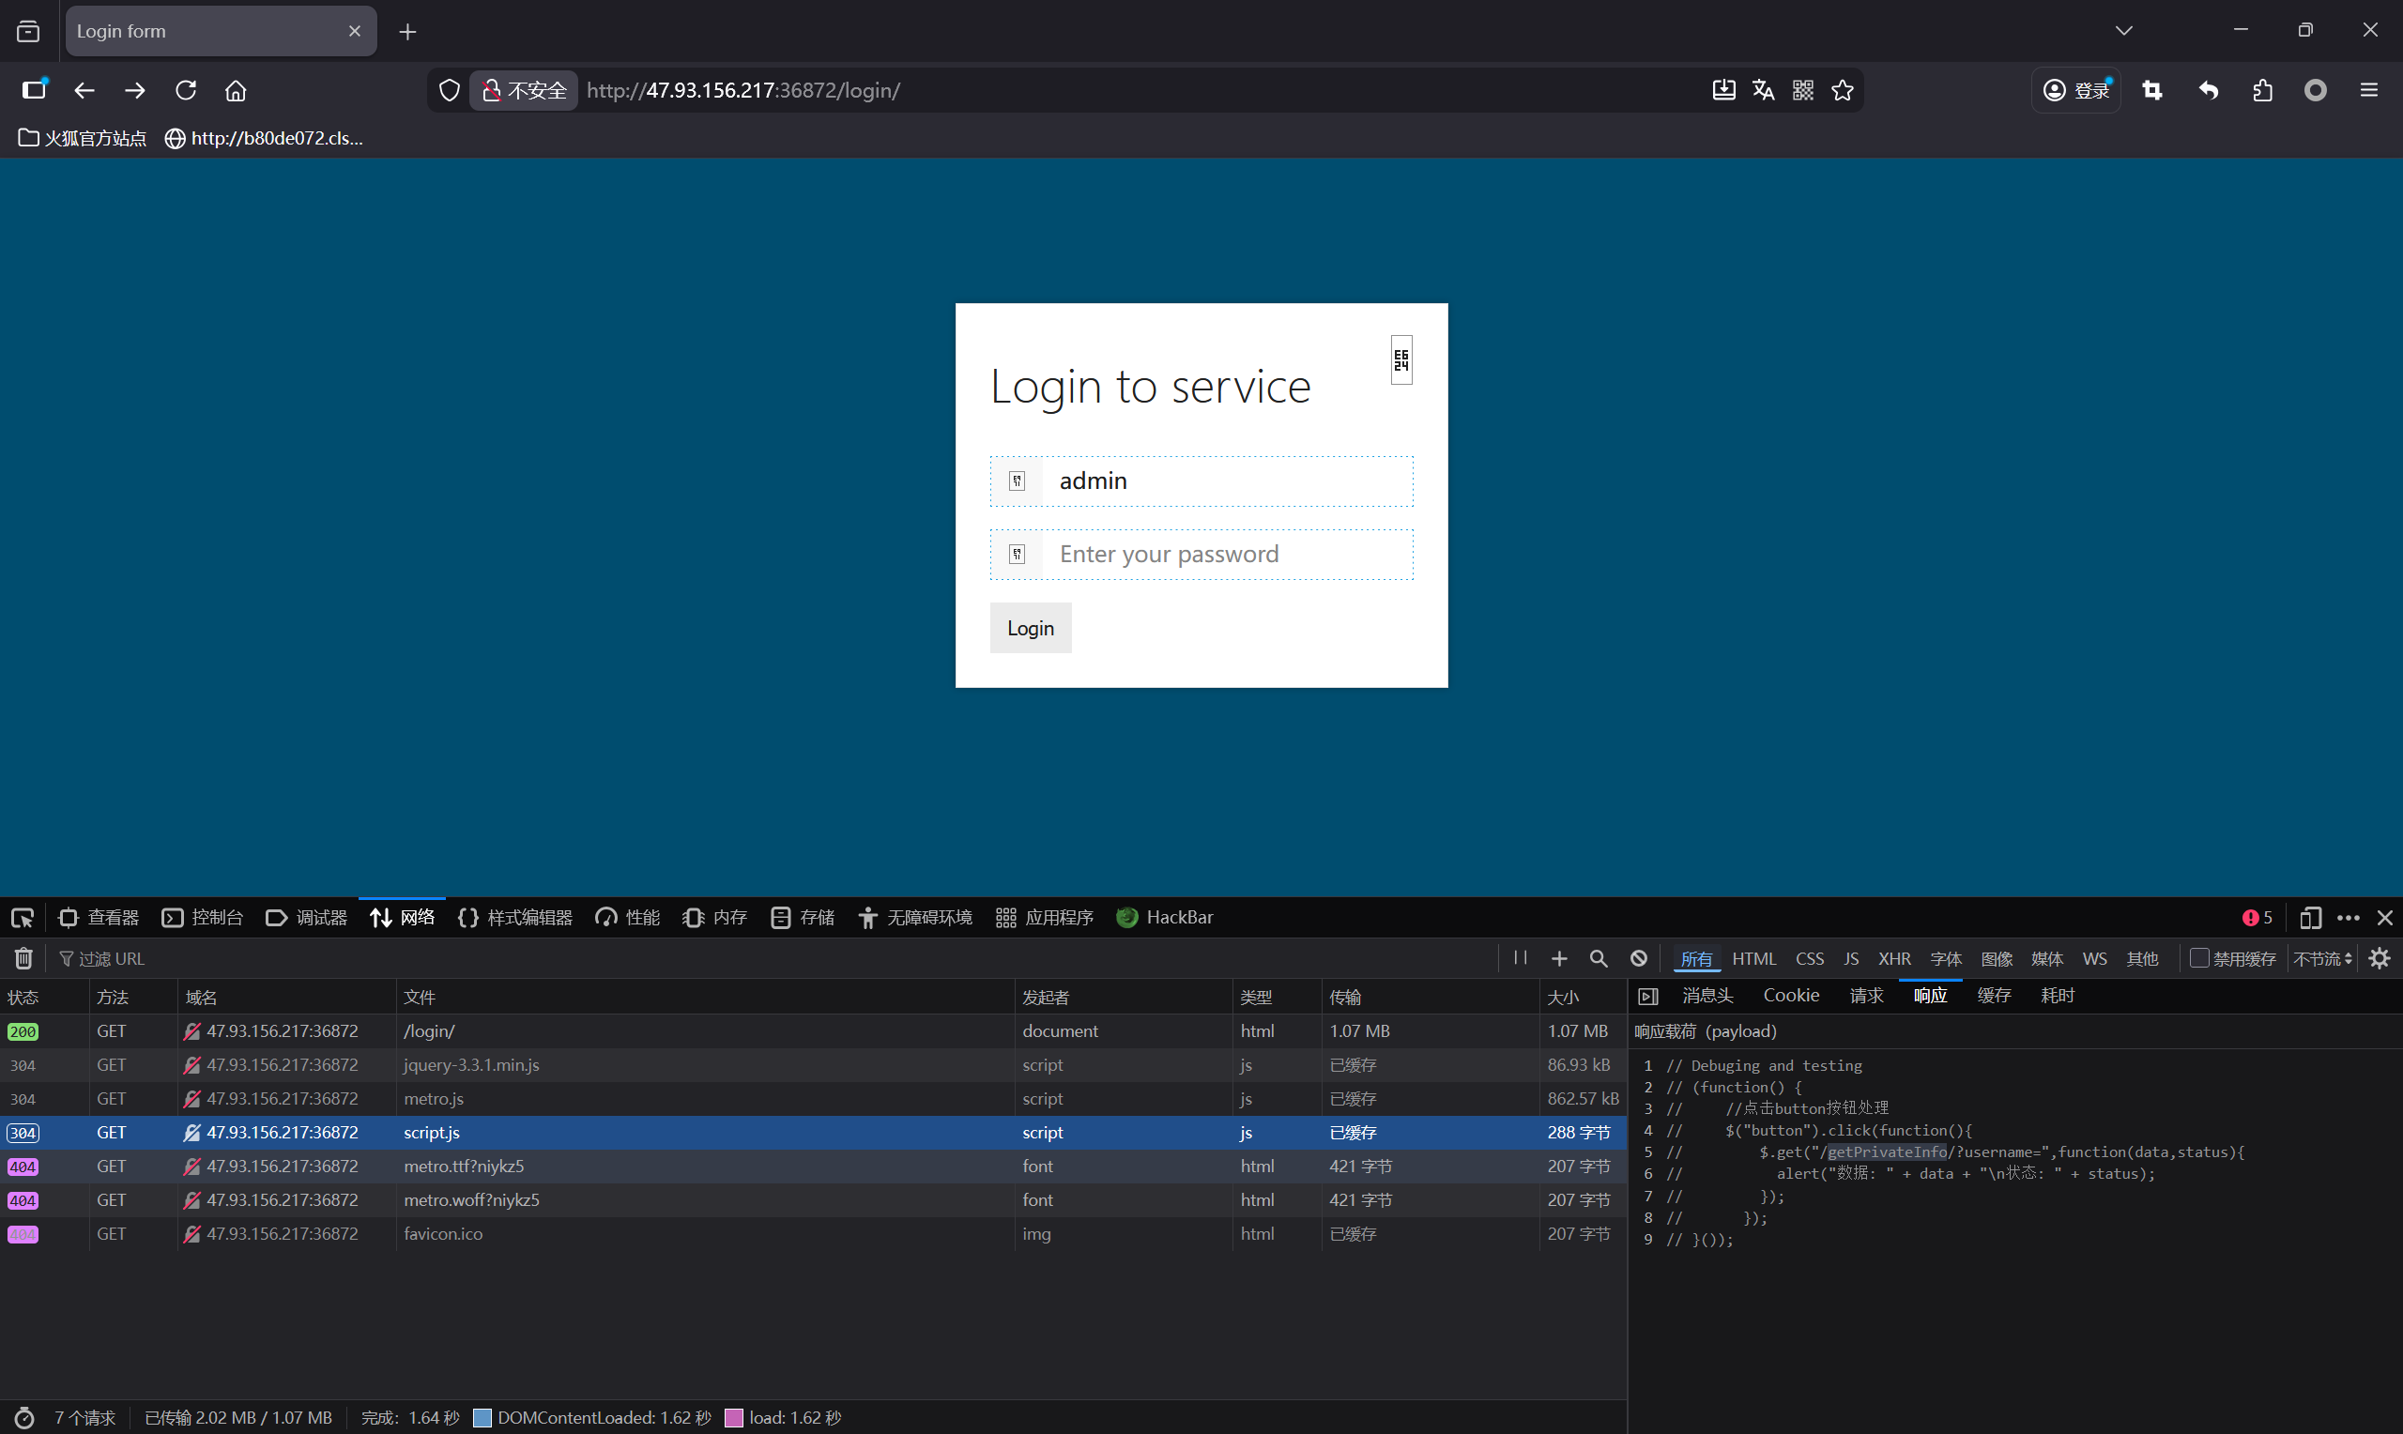Viewport: 2403px width, 1434px height.
Task: Click the password input field
Action: point(1227,555)
